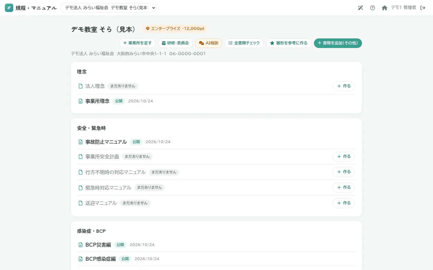This screenshot has width=433, height=270.
Task: Open the 事業所理念 document
Action: tap(97, 101)
